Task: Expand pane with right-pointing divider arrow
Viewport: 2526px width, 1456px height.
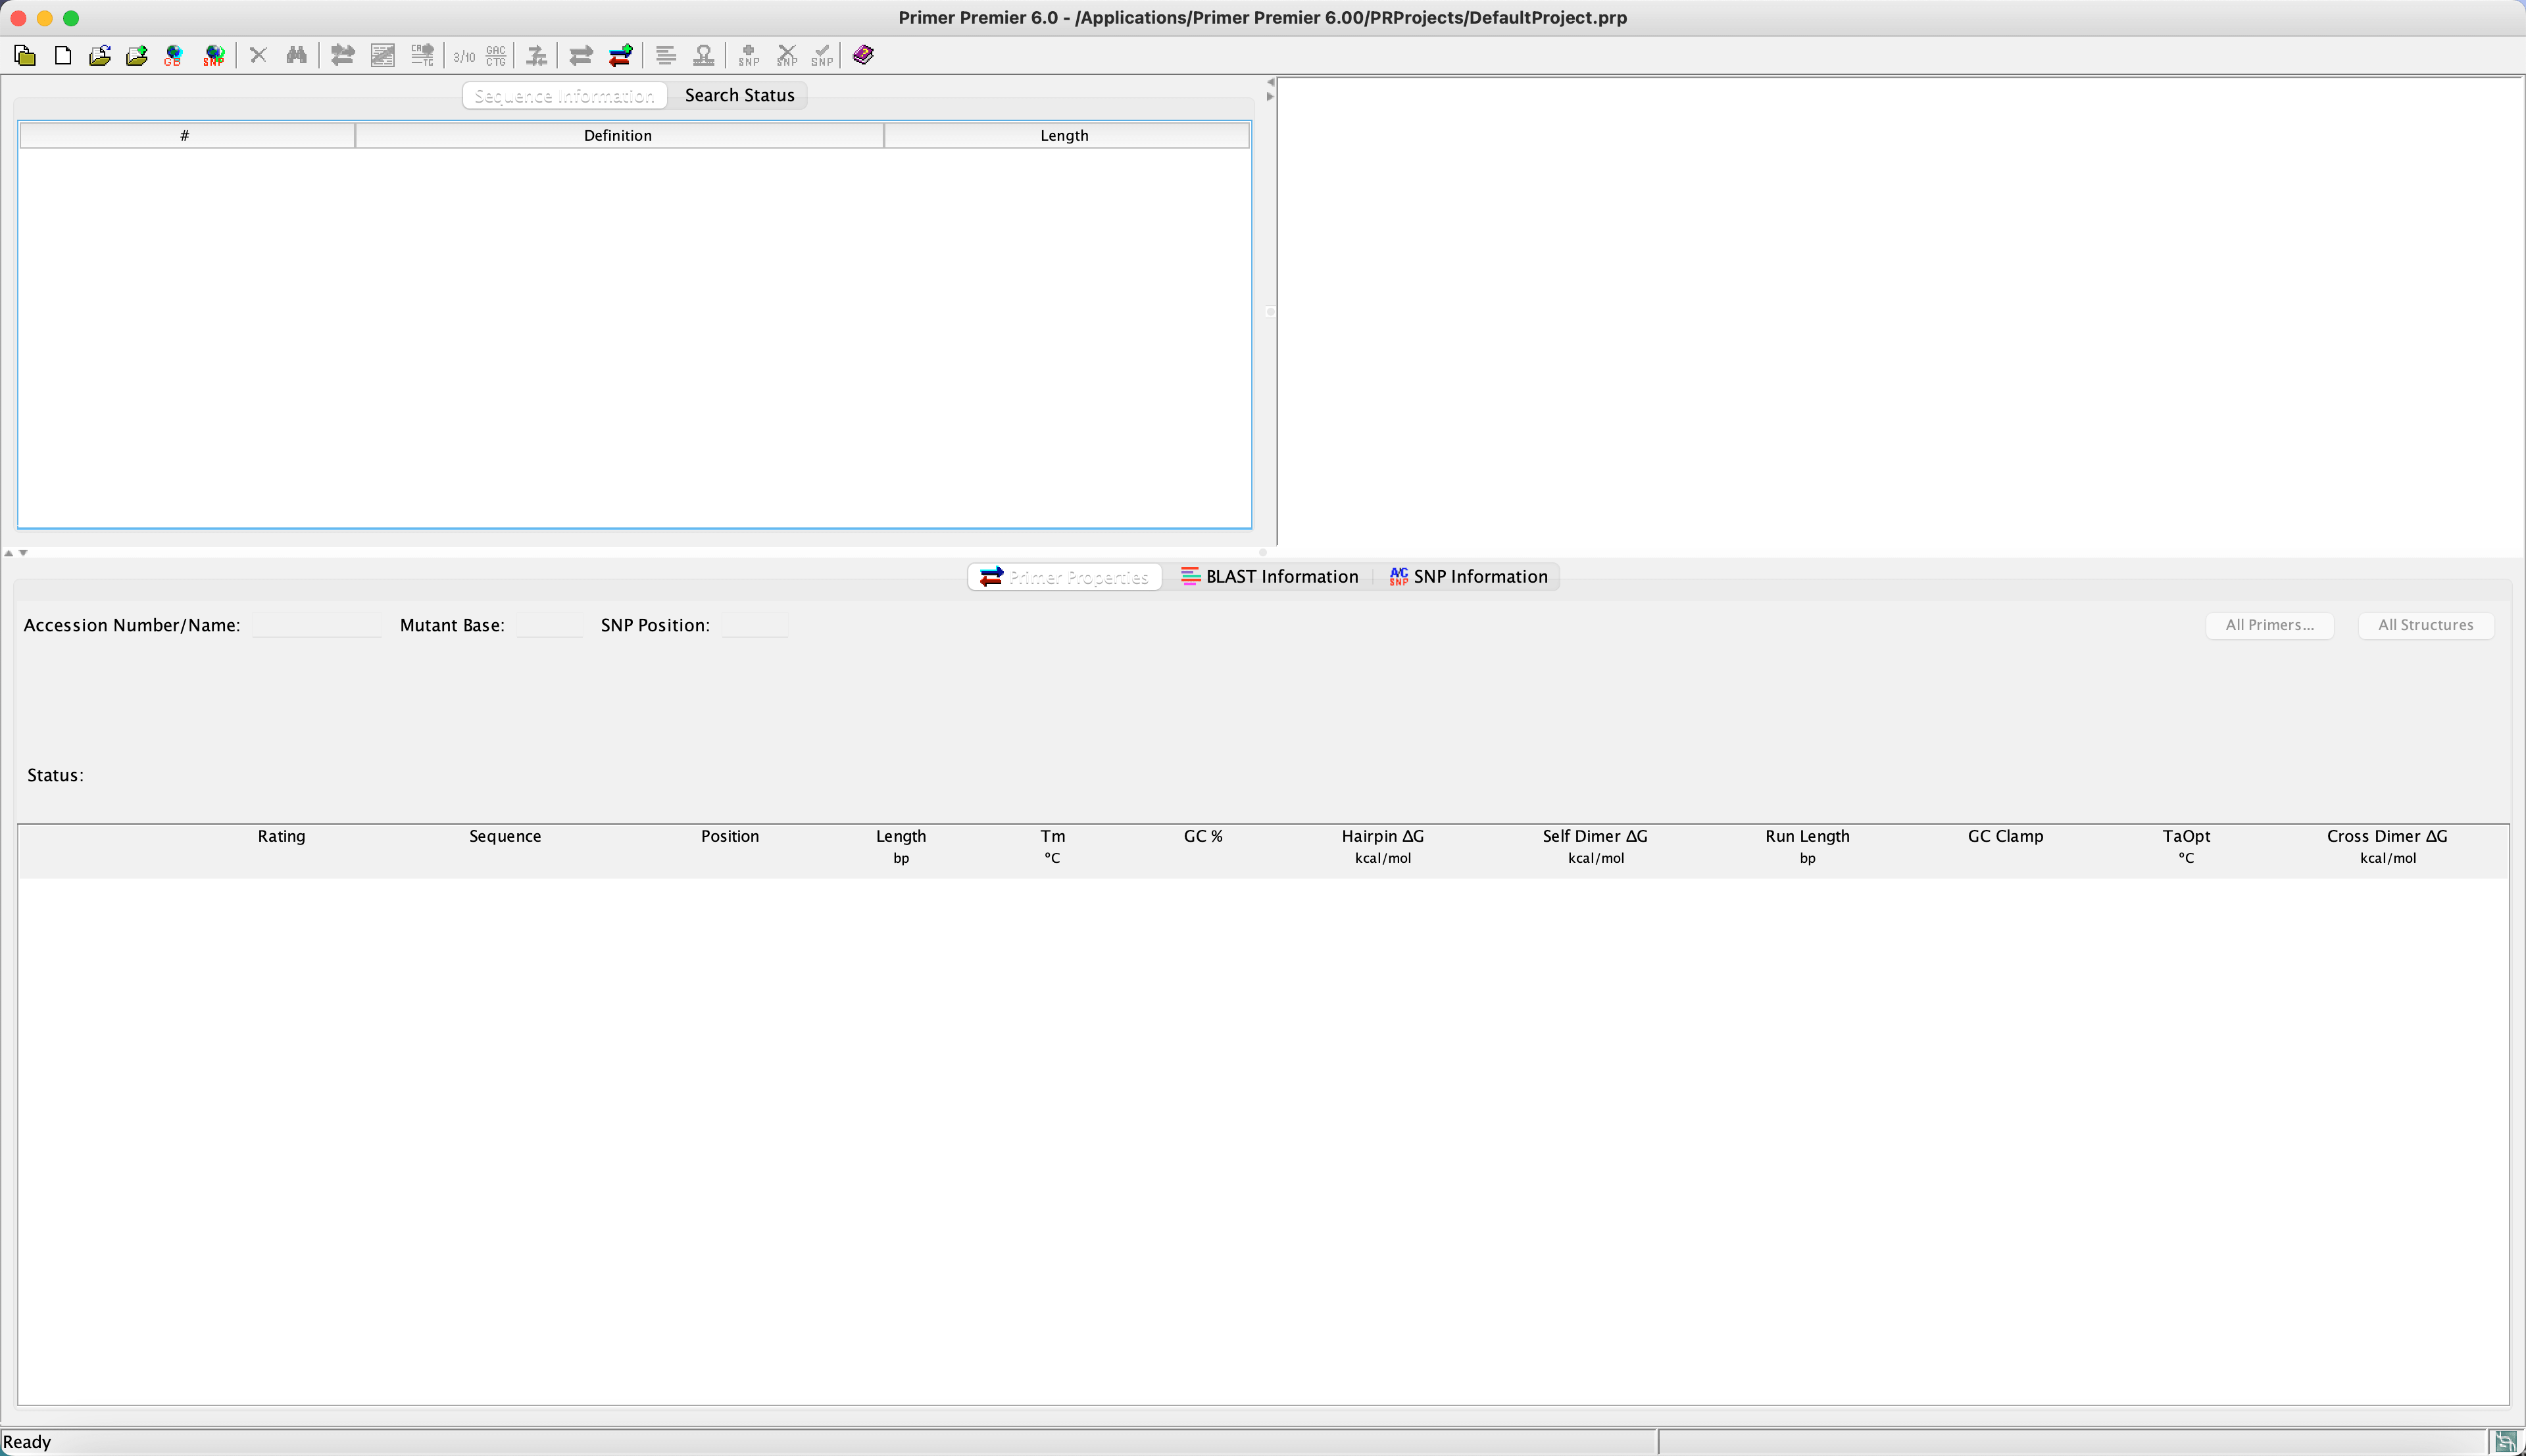Action: (x=1270, y=96)
